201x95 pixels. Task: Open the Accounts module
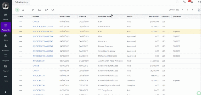(6, 27)
